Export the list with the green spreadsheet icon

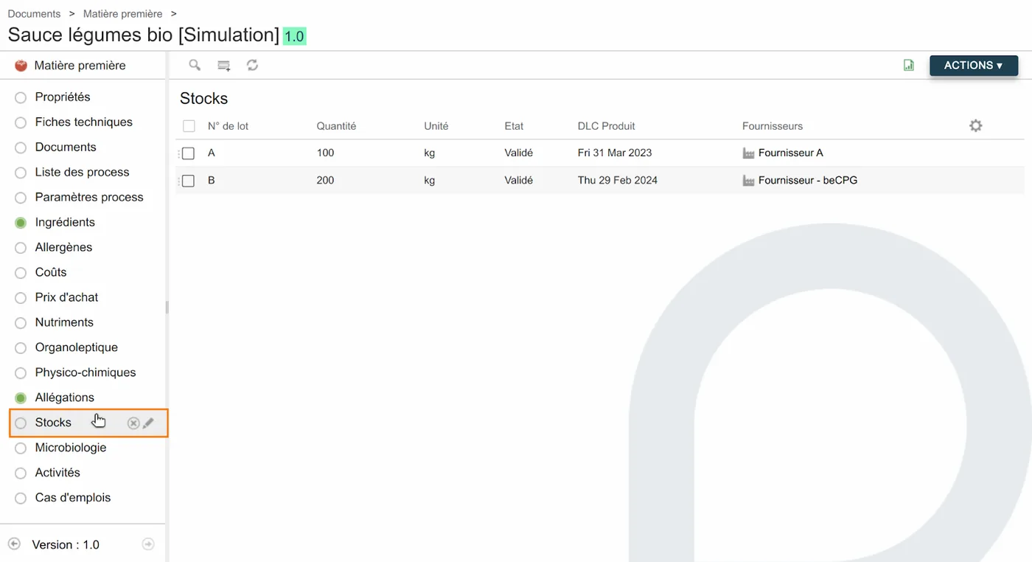pyautogui.click(x=909, y=66)
